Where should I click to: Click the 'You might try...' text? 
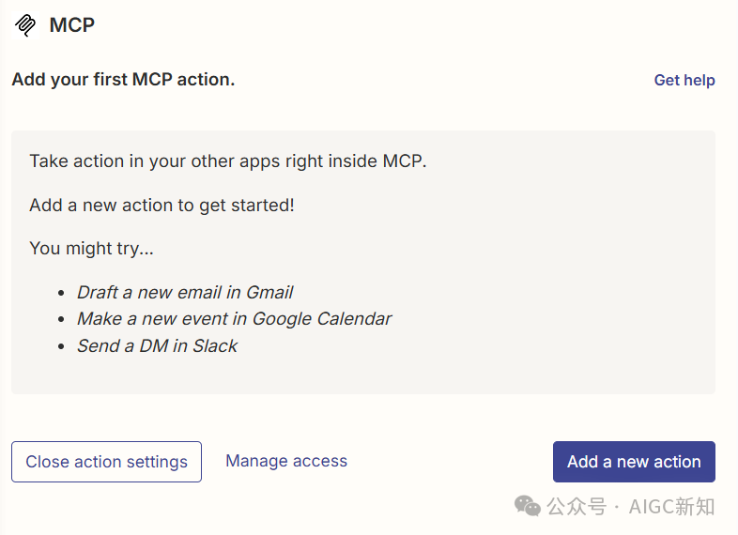point(91,249)
